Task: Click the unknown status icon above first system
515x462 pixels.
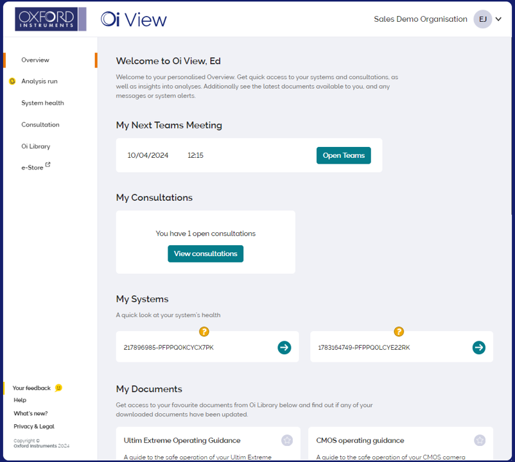Action: (204, 332)
